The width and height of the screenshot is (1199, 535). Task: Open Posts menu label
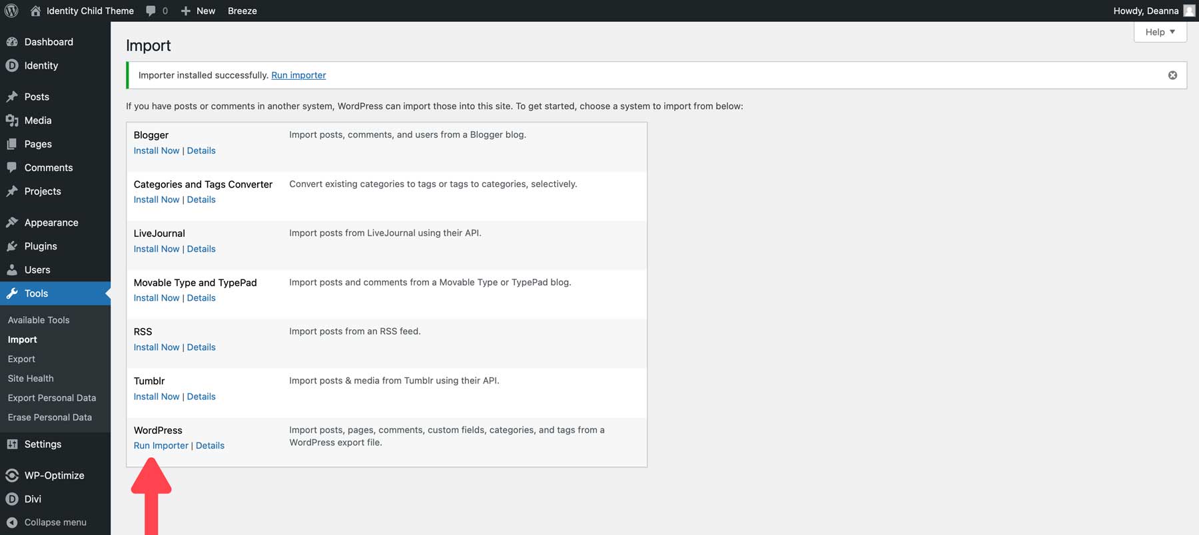click(37, 97)
